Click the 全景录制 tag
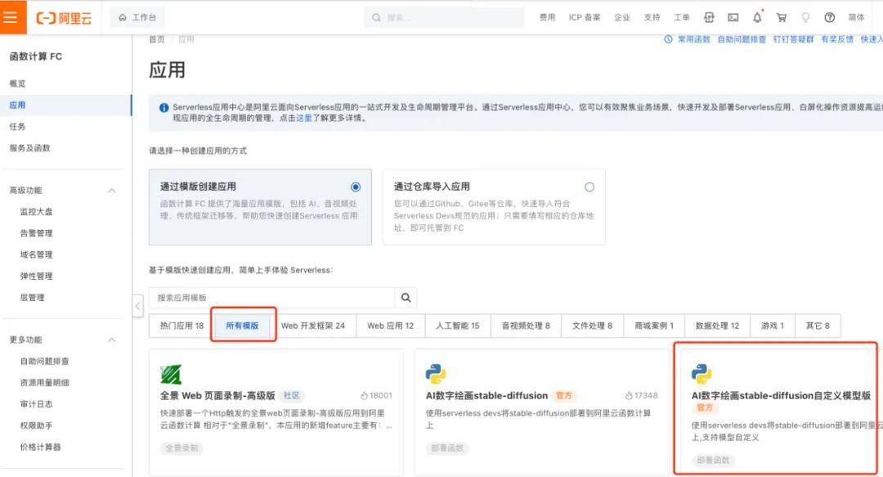883x477 pixels. [182, 448]
